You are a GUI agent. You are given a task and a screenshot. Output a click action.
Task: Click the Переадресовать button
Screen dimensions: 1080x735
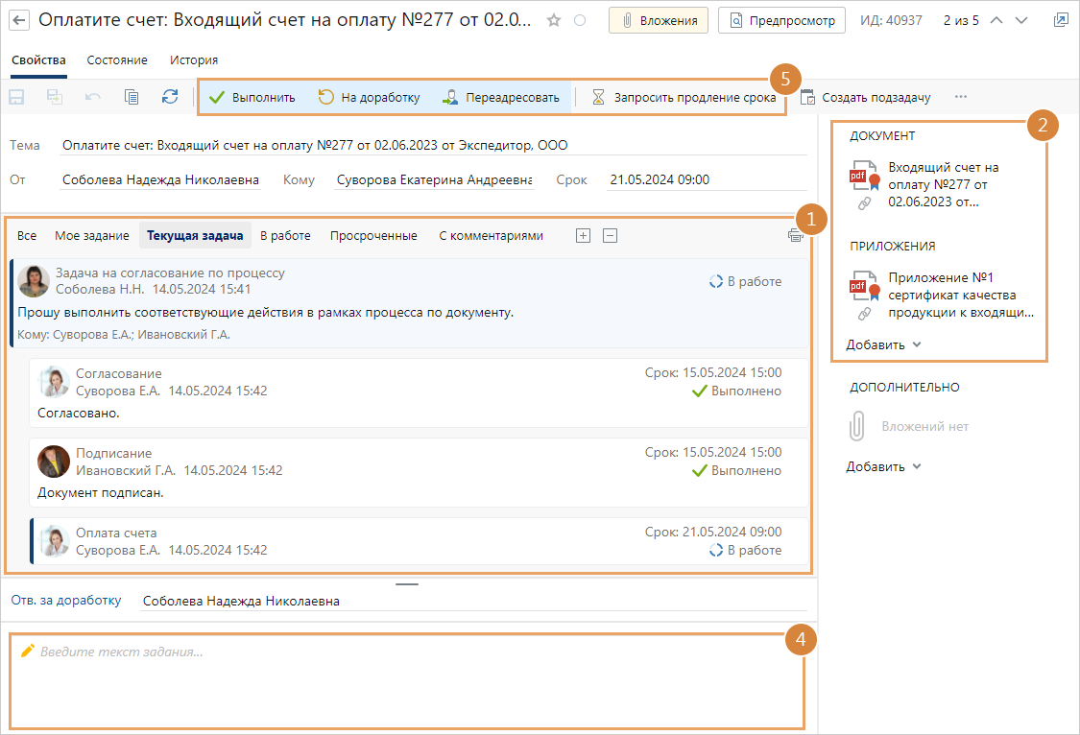pyautogui.click(x=501, y=97)
